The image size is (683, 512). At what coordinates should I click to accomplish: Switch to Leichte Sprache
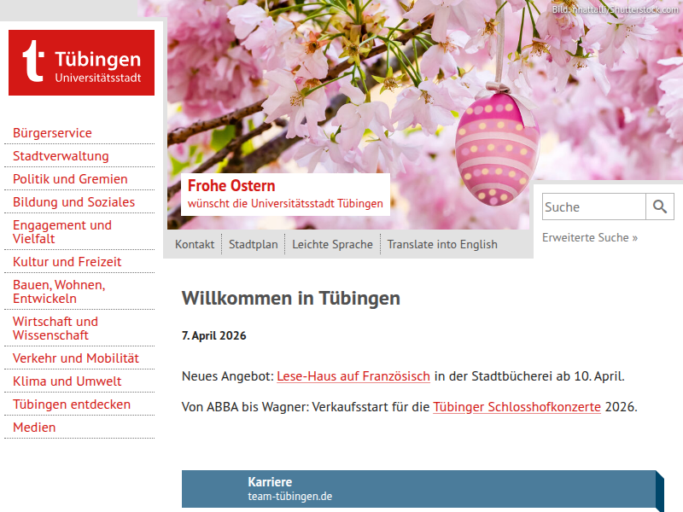pyautogui.click(x=332, y=244)
